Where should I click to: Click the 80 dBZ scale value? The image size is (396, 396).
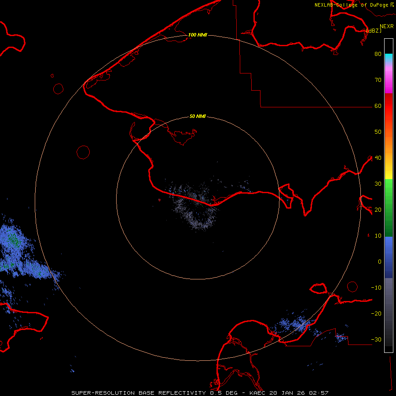click(378, 54)
